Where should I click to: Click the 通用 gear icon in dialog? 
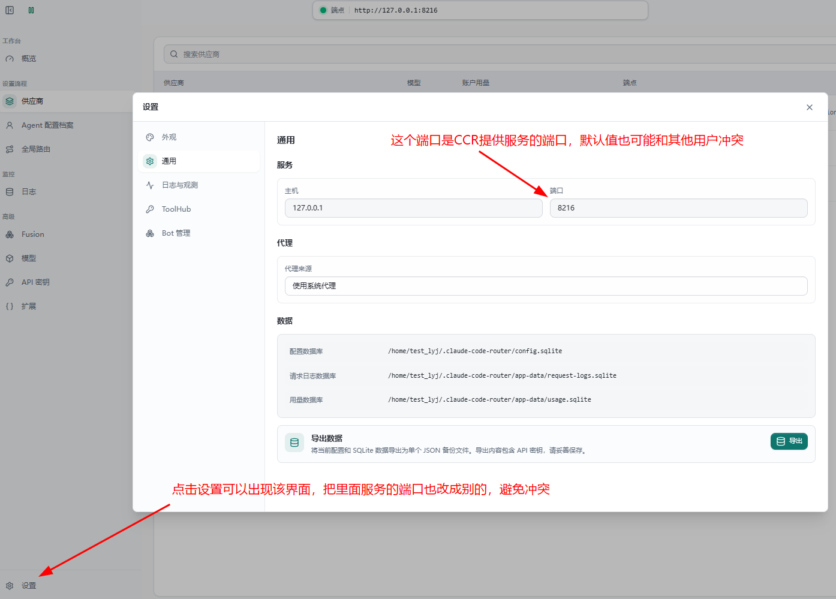tap(150, 161)
